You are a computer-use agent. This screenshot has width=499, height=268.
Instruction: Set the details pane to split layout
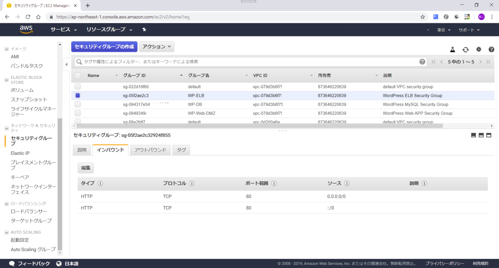[x=481, y=135]
